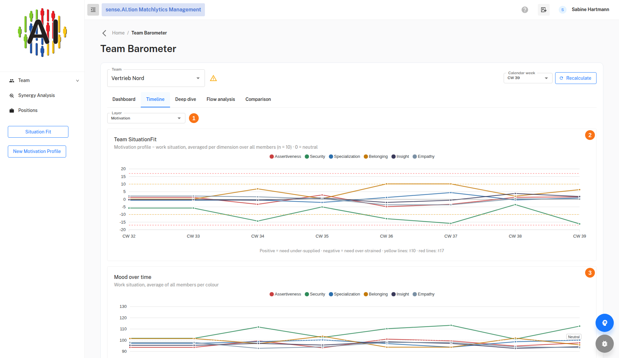Open the blue lightbulb assistant button
The width and height of the screenshot is (619, 358).
605,323
